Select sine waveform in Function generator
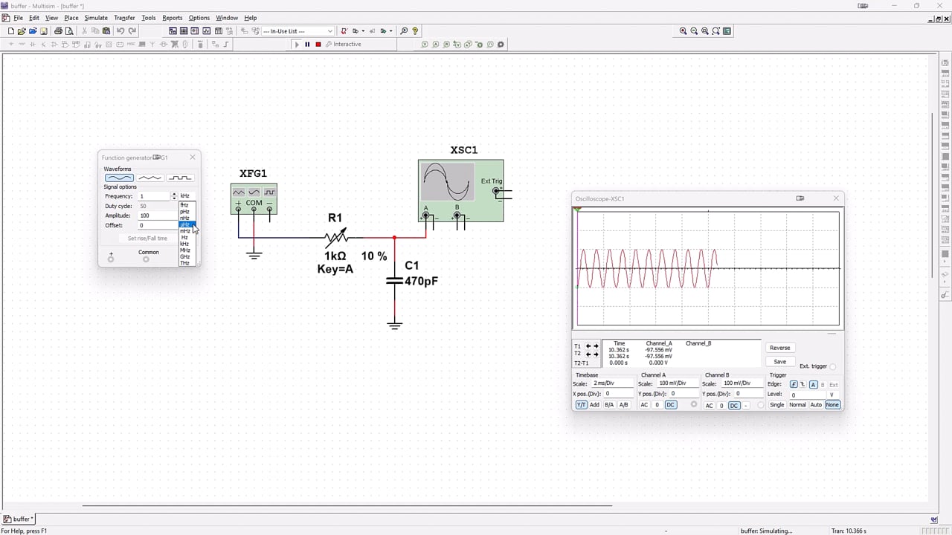The width and height of the screenshot is (952, 535). 119,178
